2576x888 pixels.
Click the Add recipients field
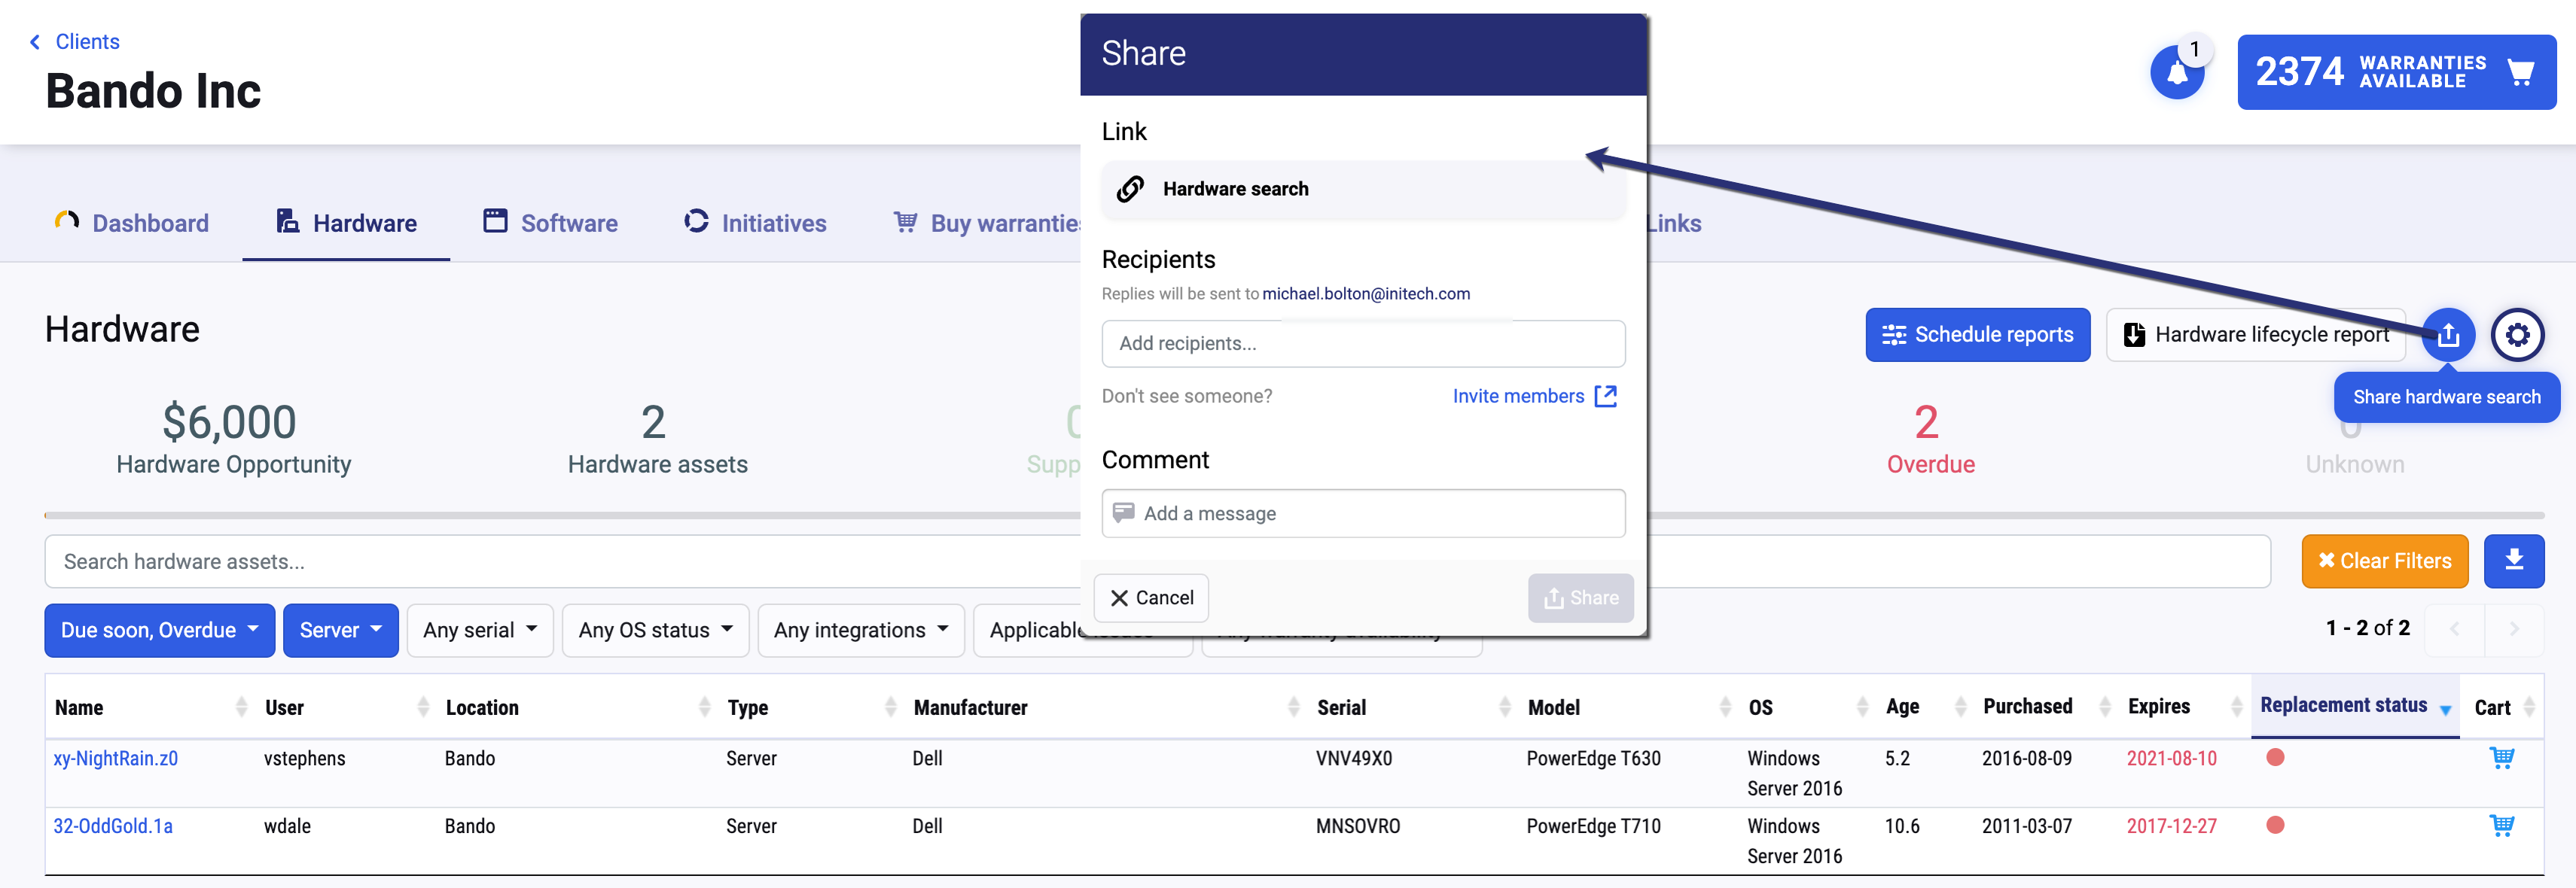coord(1362,344)
